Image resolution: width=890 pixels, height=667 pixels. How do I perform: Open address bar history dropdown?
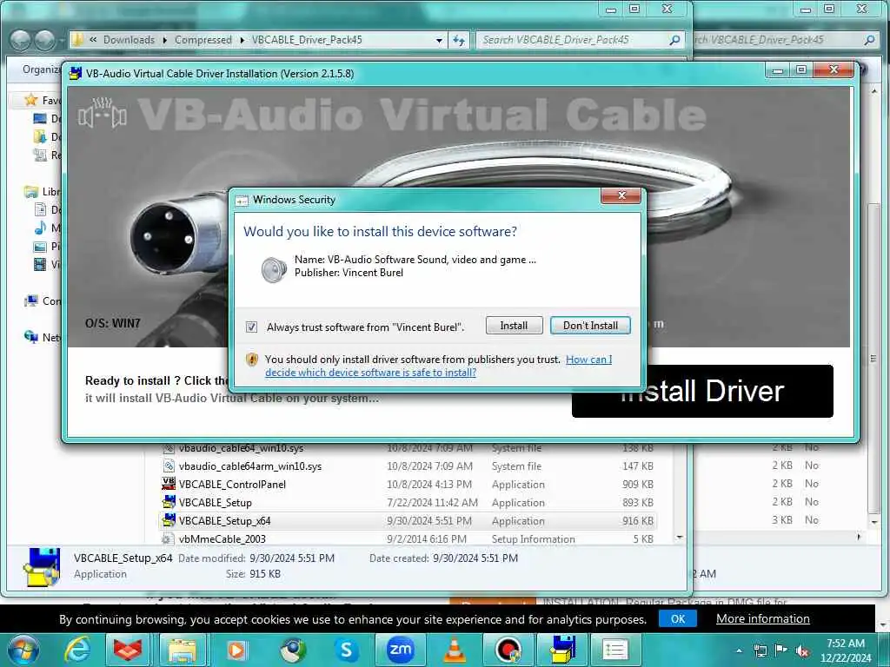(439, 40)
